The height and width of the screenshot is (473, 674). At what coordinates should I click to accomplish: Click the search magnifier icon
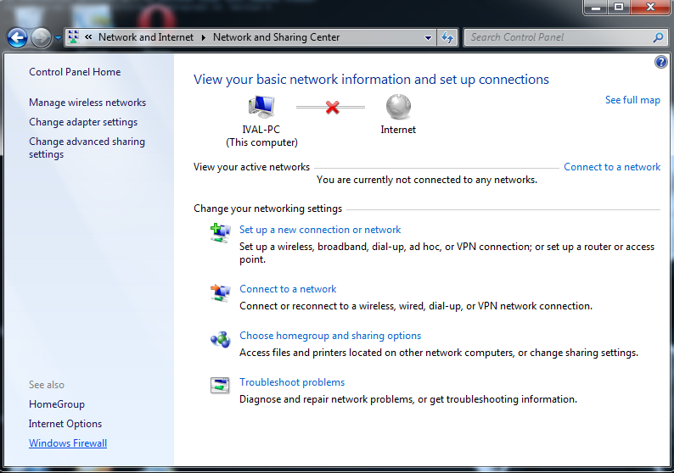pyautogui.click(x=658, y=38)
